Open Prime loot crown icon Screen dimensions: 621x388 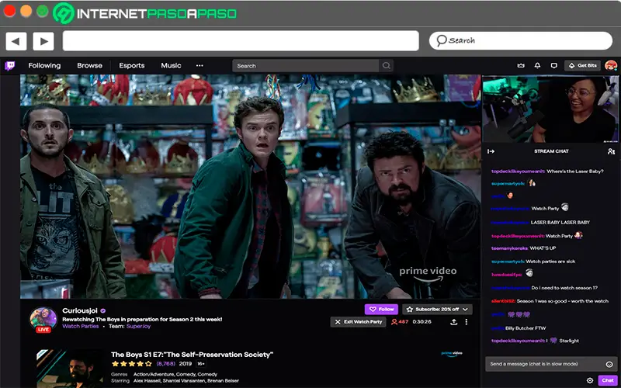coord(521,66)
